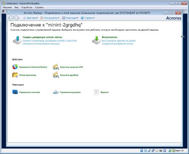The height and width of the screenshot is (154, 189).
Task: Click 'Обзор хранилищ' link
Action: click(x=28, y=75)
